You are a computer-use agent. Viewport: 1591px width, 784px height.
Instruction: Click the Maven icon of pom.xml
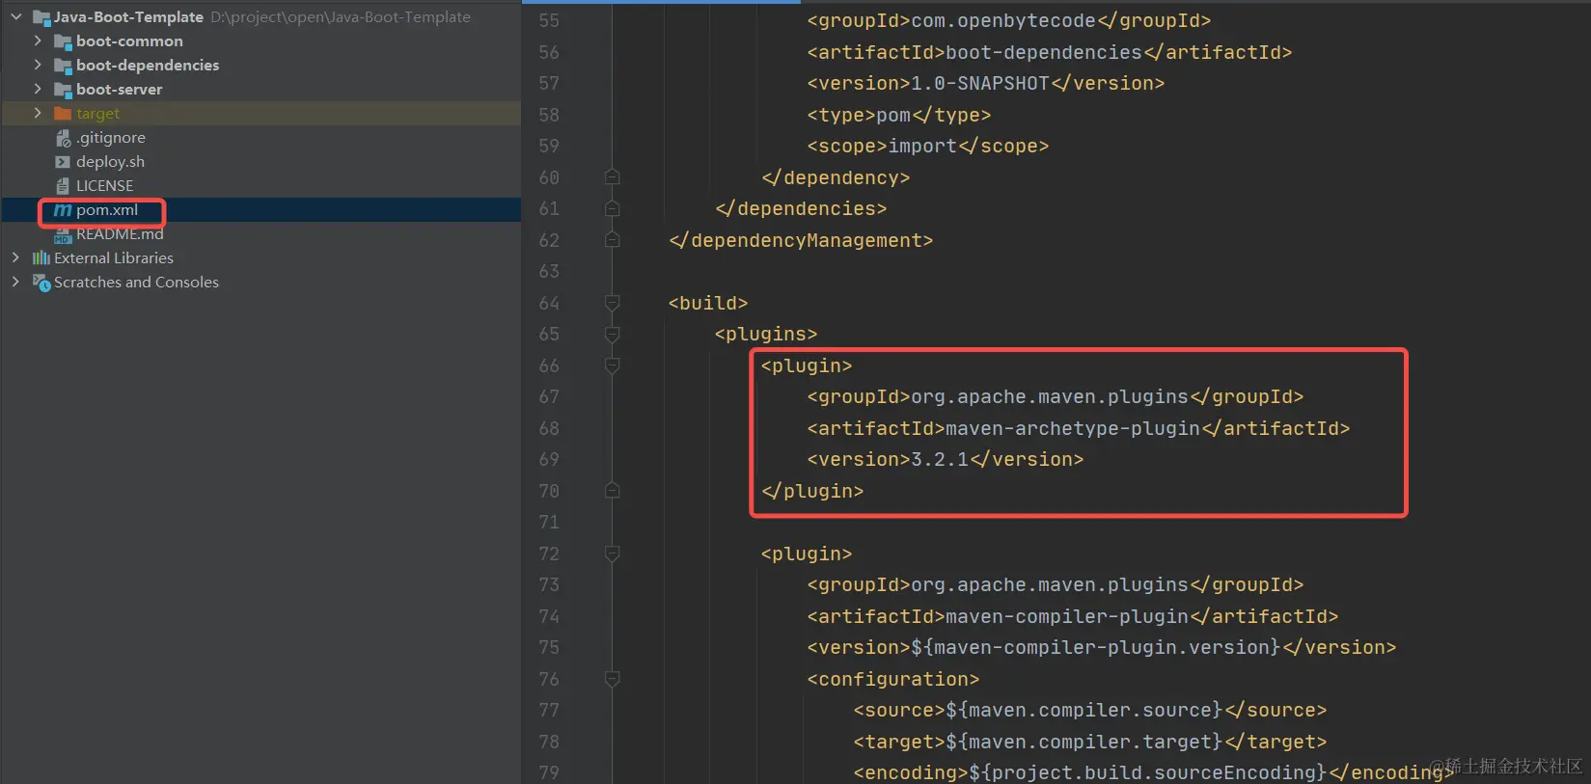63,210
